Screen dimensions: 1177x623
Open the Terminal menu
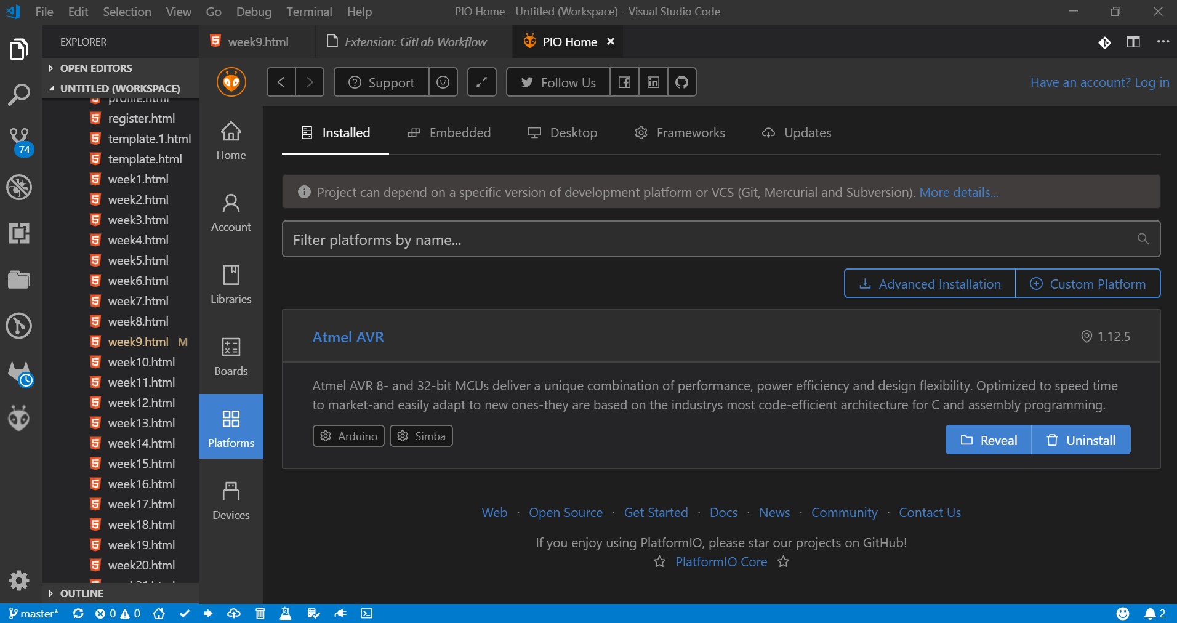click(x=309, y=12)
